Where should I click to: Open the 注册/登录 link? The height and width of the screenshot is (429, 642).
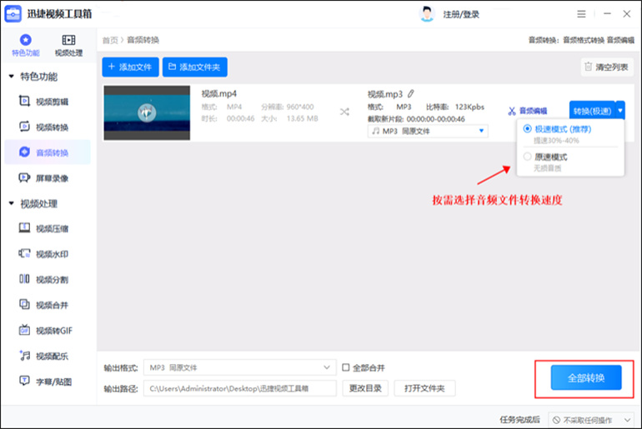tap(461, 15)
